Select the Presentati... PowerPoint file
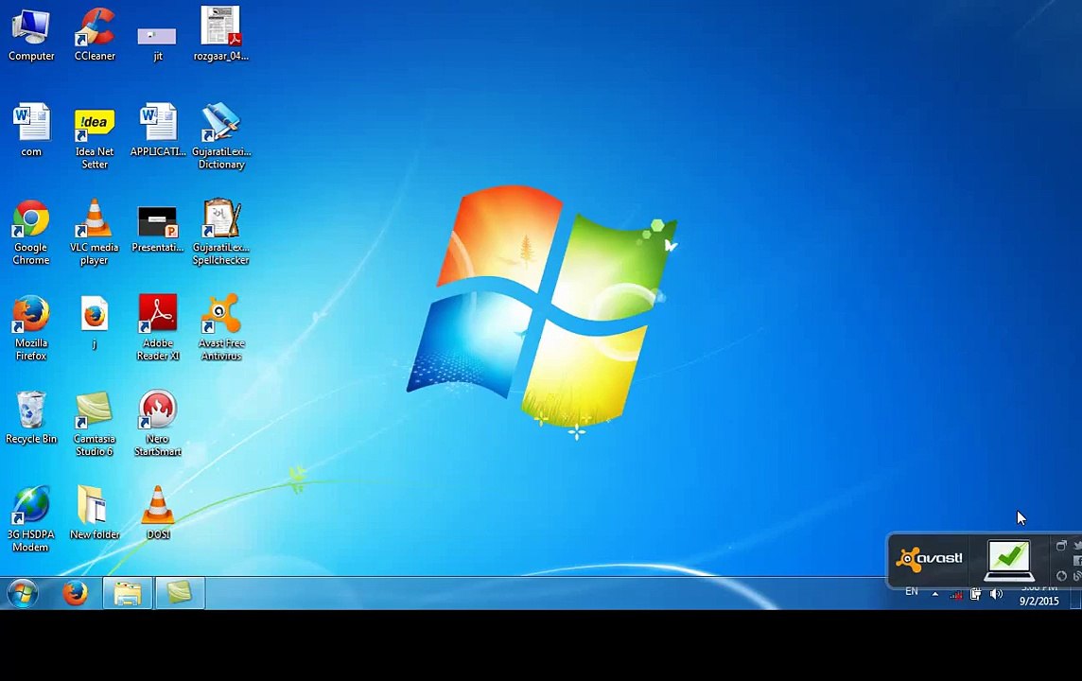The width and height of the screenshot is (1082, 681). (157, 229)
